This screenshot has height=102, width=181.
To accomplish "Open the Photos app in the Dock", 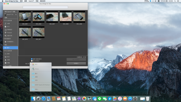I will coord(84,99).
